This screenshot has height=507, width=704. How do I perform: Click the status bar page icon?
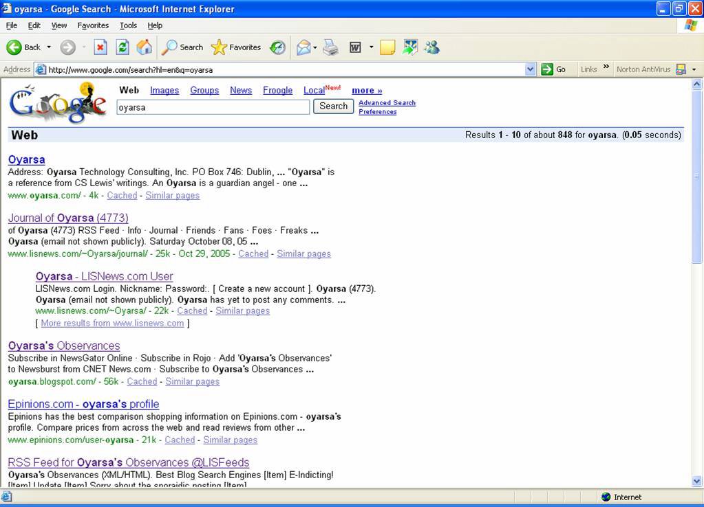pyautogui.click(x=6, y=497)
